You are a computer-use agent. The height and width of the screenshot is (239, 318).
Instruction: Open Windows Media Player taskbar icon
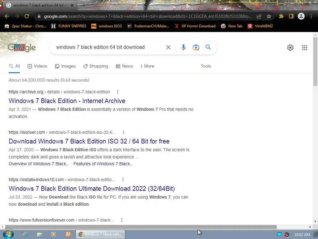pyautogui.click(x=54, y=234)
